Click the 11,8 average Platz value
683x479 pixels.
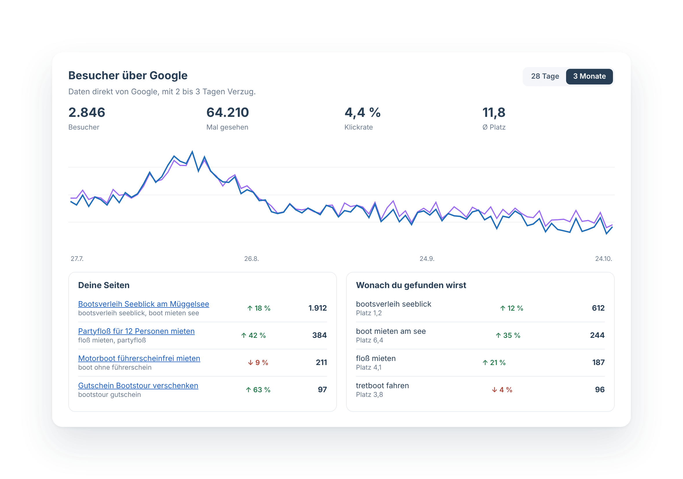(x=493, y=113)
